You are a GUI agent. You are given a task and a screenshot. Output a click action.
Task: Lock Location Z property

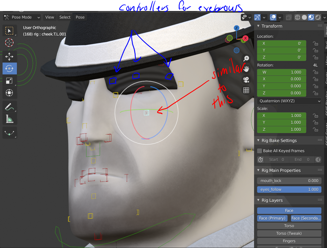315,57
